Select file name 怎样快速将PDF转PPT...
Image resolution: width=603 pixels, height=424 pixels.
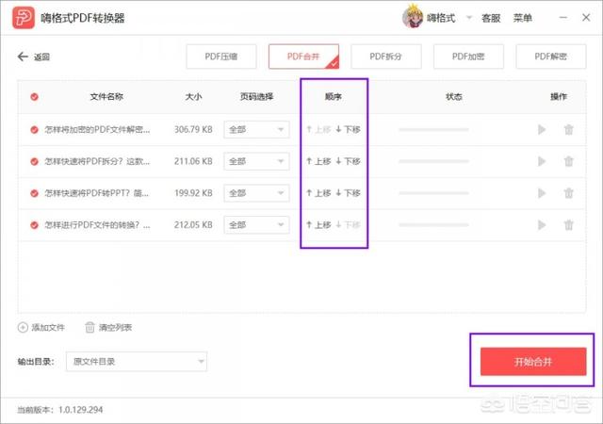(x=96, y=193)
